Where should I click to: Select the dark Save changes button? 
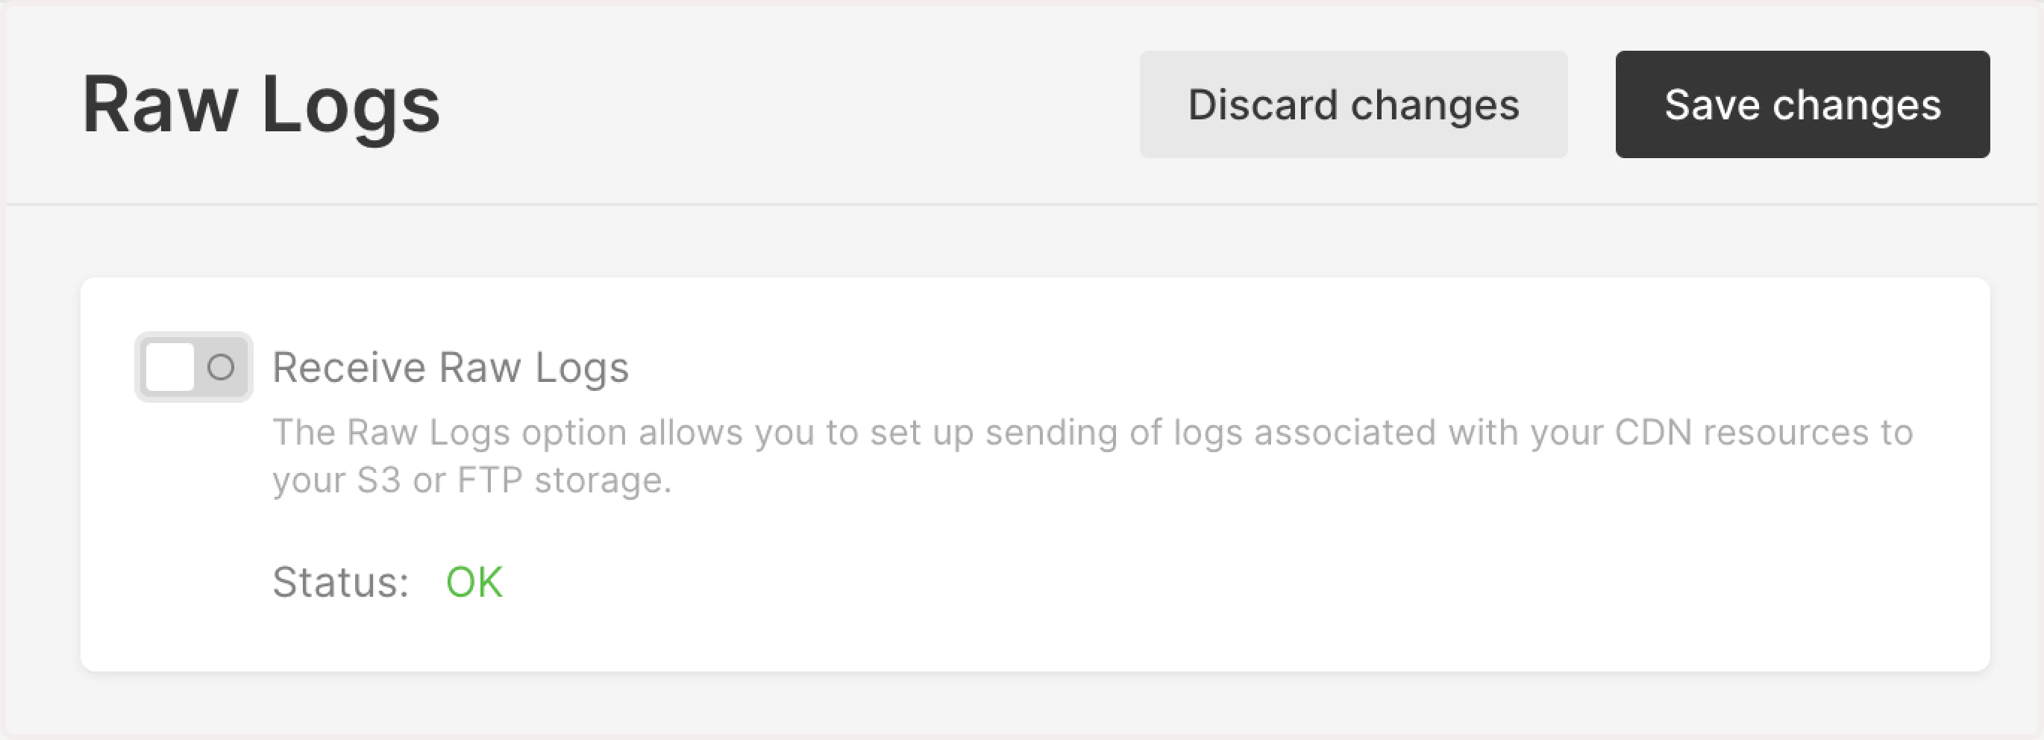pyautogui.click(x=1802, y=103)
